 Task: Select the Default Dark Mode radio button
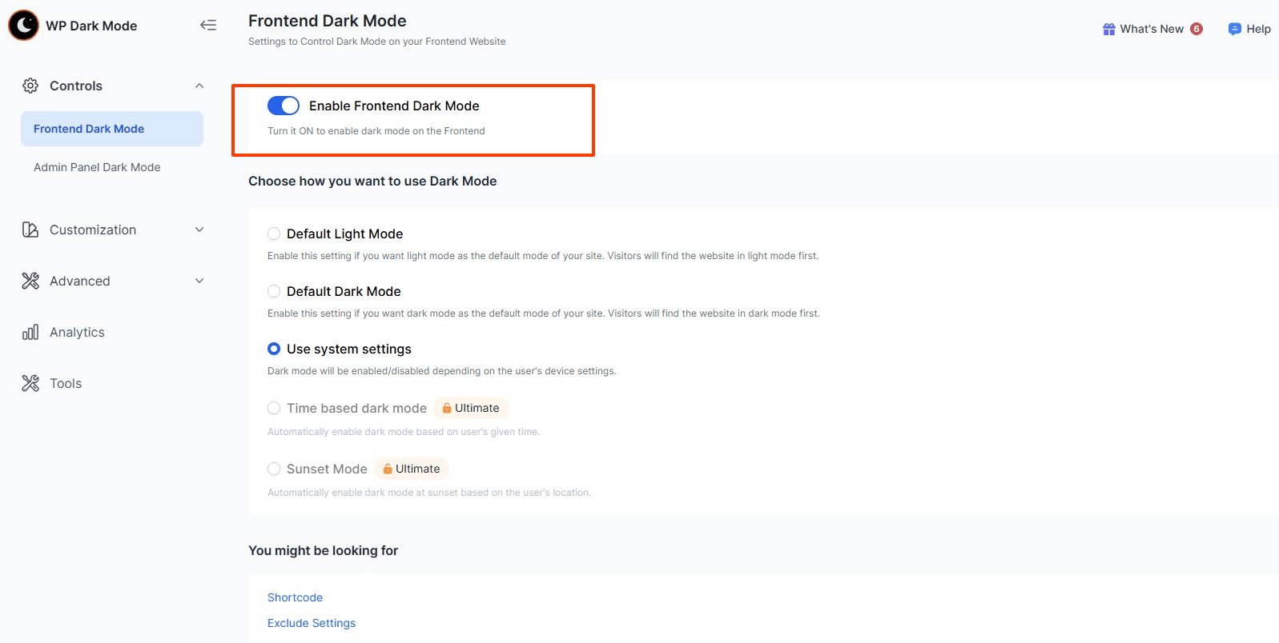[274, 291]
